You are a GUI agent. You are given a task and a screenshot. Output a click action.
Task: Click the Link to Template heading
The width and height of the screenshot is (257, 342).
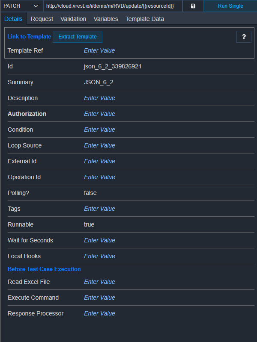[29, 36]
